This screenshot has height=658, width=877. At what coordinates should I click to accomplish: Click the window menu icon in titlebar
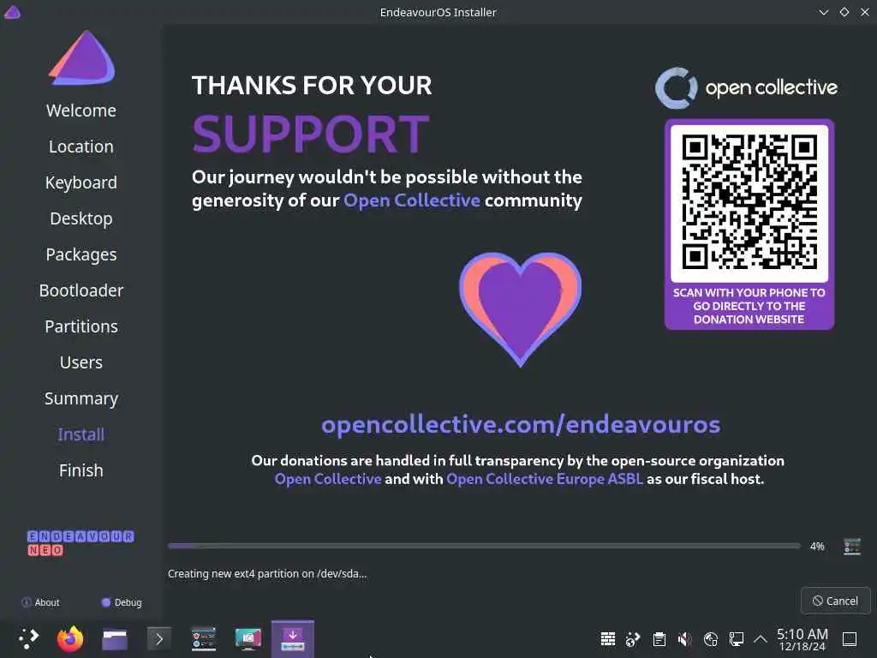[12, 12]
